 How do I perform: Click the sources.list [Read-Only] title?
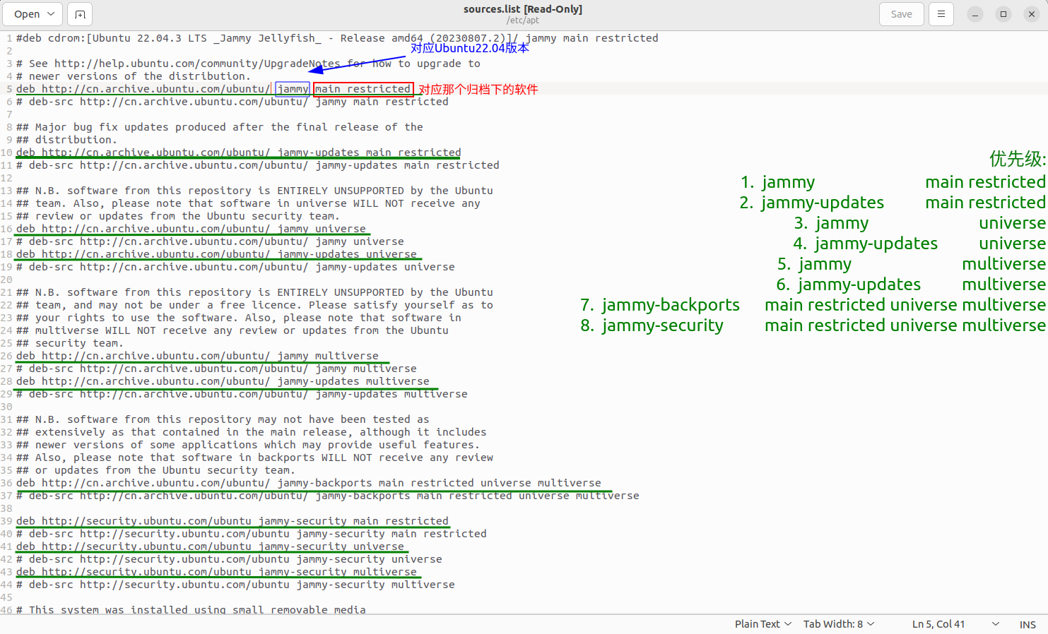(x=523, y=9)
